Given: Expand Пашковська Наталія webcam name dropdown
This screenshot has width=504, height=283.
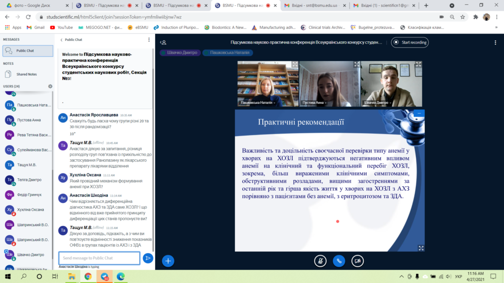Looking at the screenshot, I should pos(260,103).
